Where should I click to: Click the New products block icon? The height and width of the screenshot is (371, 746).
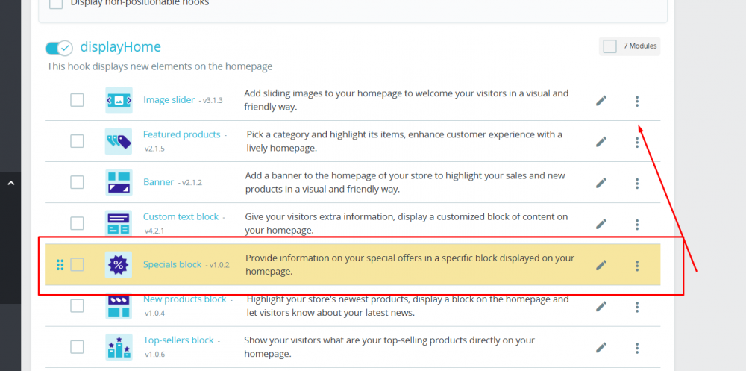tap(119, 306)
